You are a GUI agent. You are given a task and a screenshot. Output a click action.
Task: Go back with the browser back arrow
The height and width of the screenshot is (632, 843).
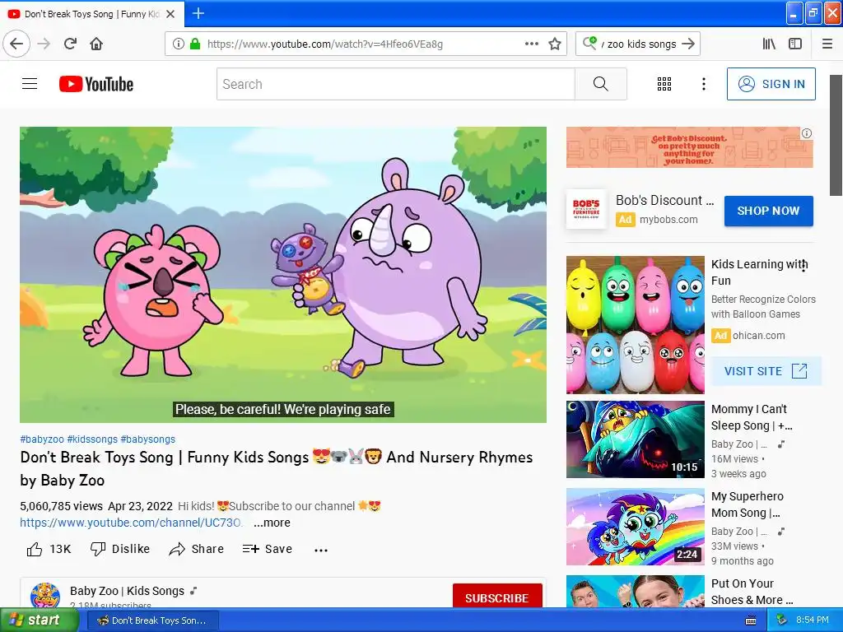(16, 44)
